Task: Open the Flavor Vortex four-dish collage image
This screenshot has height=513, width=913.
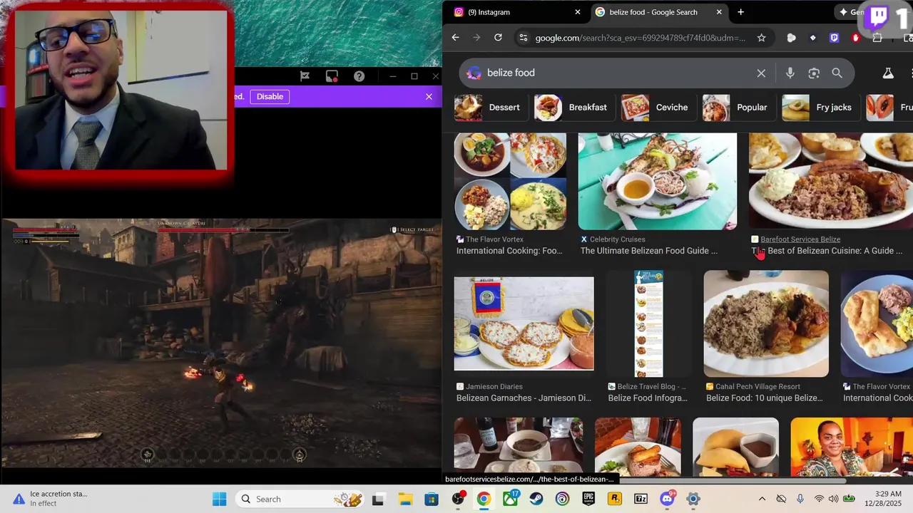Action: pyautogui.click(x=510, y=181)
